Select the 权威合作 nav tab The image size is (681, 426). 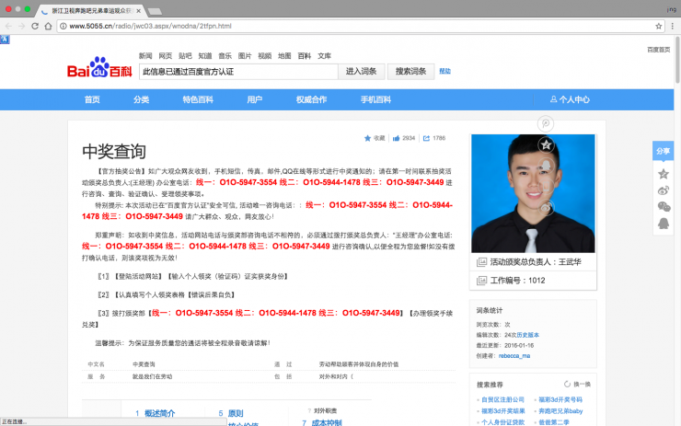pos(311,99)
